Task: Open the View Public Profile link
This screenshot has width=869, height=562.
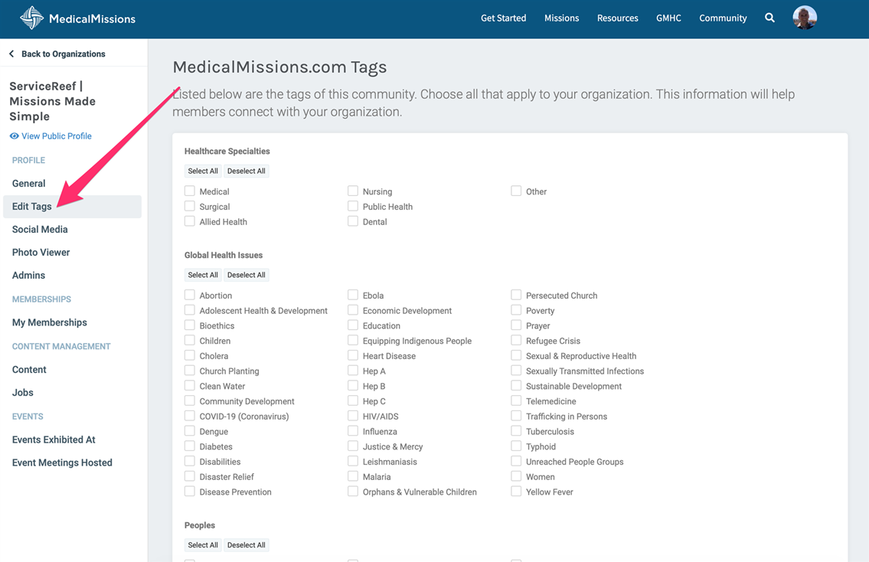Action: 57,136
